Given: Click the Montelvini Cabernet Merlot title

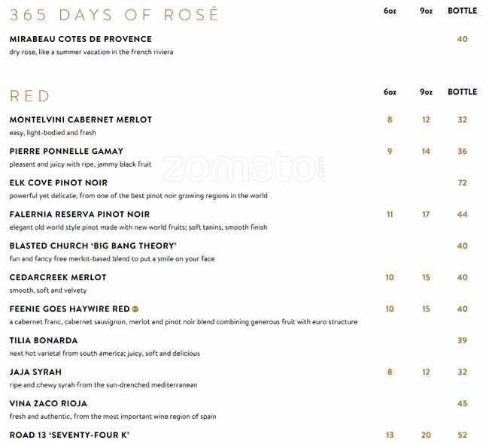Looking at the screenshot, I should (x=80, y=120).
